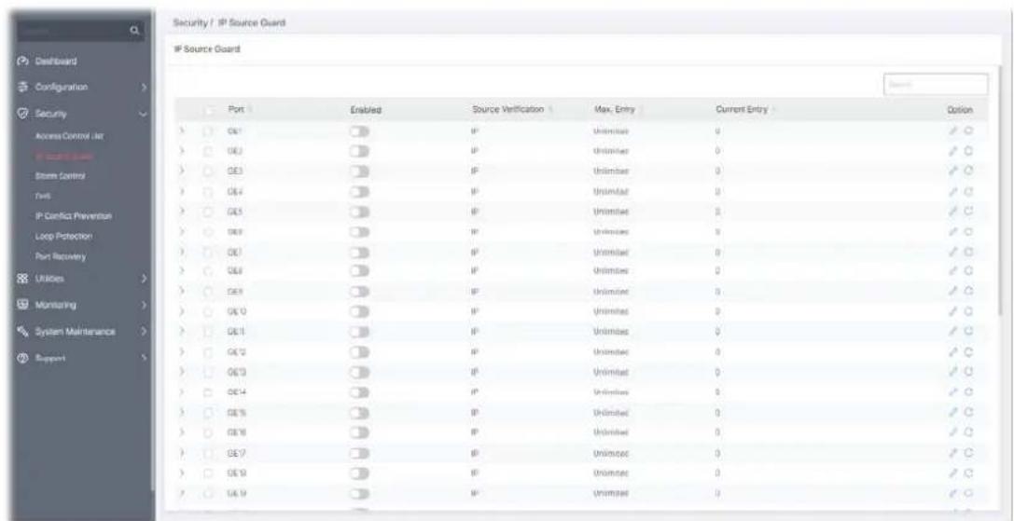1014x521 pixels.
Task: Tick the checkbox for port GE2
Action: pyautogui.click(x=208, y=151)
